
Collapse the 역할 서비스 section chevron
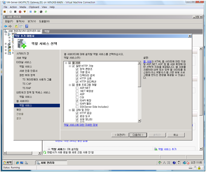point(49,149)
